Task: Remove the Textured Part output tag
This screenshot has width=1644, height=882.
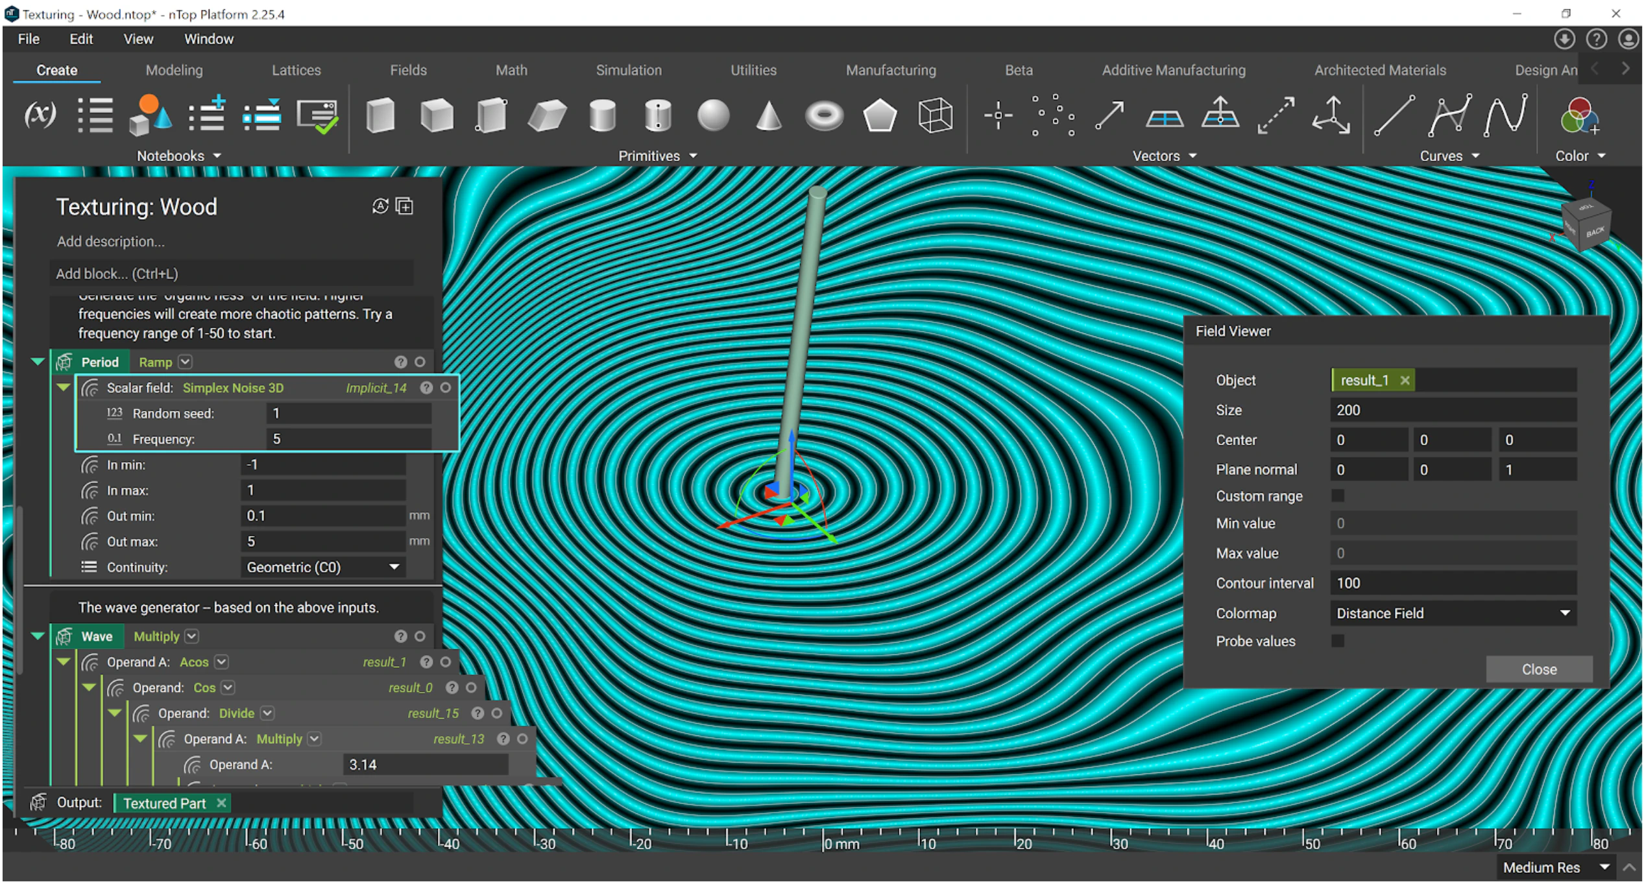Action: pos(221,804)
